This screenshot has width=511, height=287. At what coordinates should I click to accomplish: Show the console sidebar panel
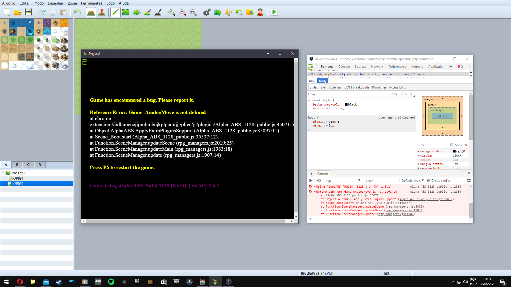[311, 181]
